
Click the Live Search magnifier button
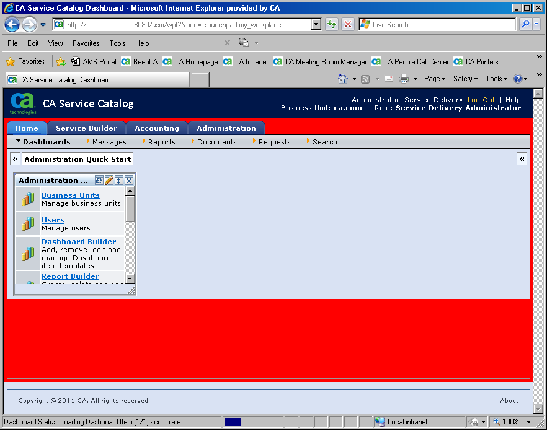pos(525,24)
